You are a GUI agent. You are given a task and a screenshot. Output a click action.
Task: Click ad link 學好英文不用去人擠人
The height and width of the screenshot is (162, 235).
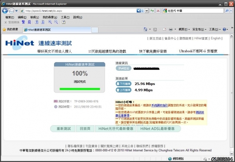coord(55,52)
